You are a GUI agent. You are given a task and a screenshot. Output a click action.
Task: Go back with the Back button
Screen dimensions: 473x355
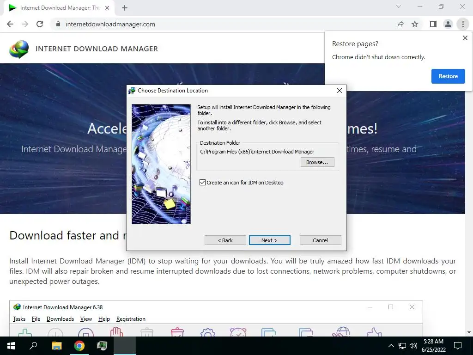point(225,240)
